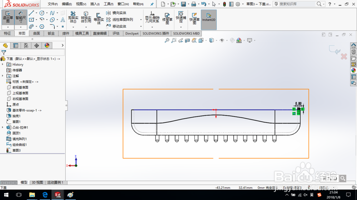Select the Slot sketch tool

coord(31,27)
